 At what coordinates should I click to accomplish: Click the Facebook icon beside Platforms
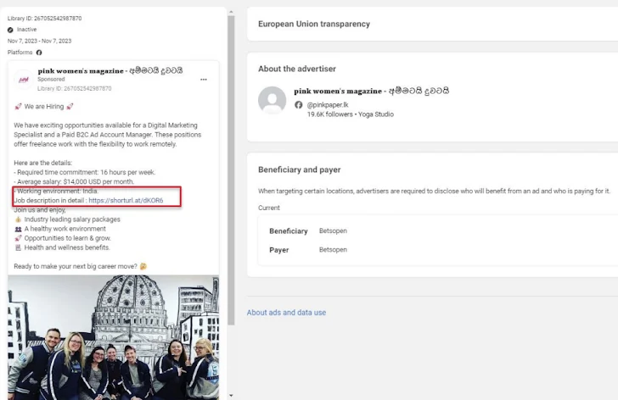39,53
